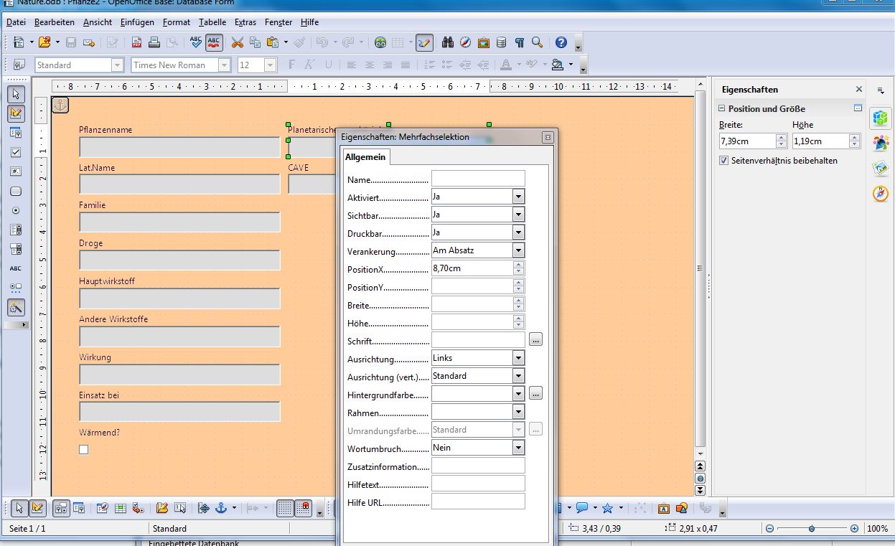Open Find & Replace with the binoculars icon
This screenshot has height=546, width=895.
click(x=448, y=42)
